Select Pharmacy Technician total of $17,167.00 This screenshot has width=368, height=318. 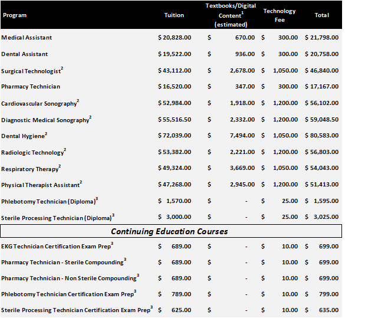[x=322, y=87]
